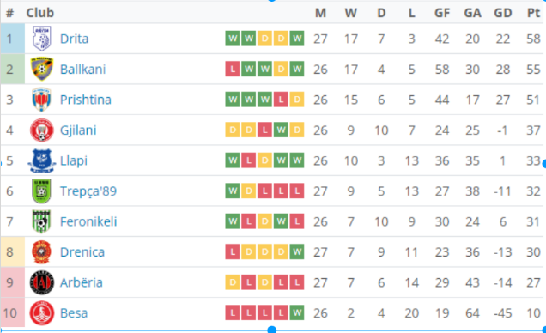This screenshot has width=546, height=333.
Task: Click Besa's most recent green W result badge
Action: tap(297, 312)
